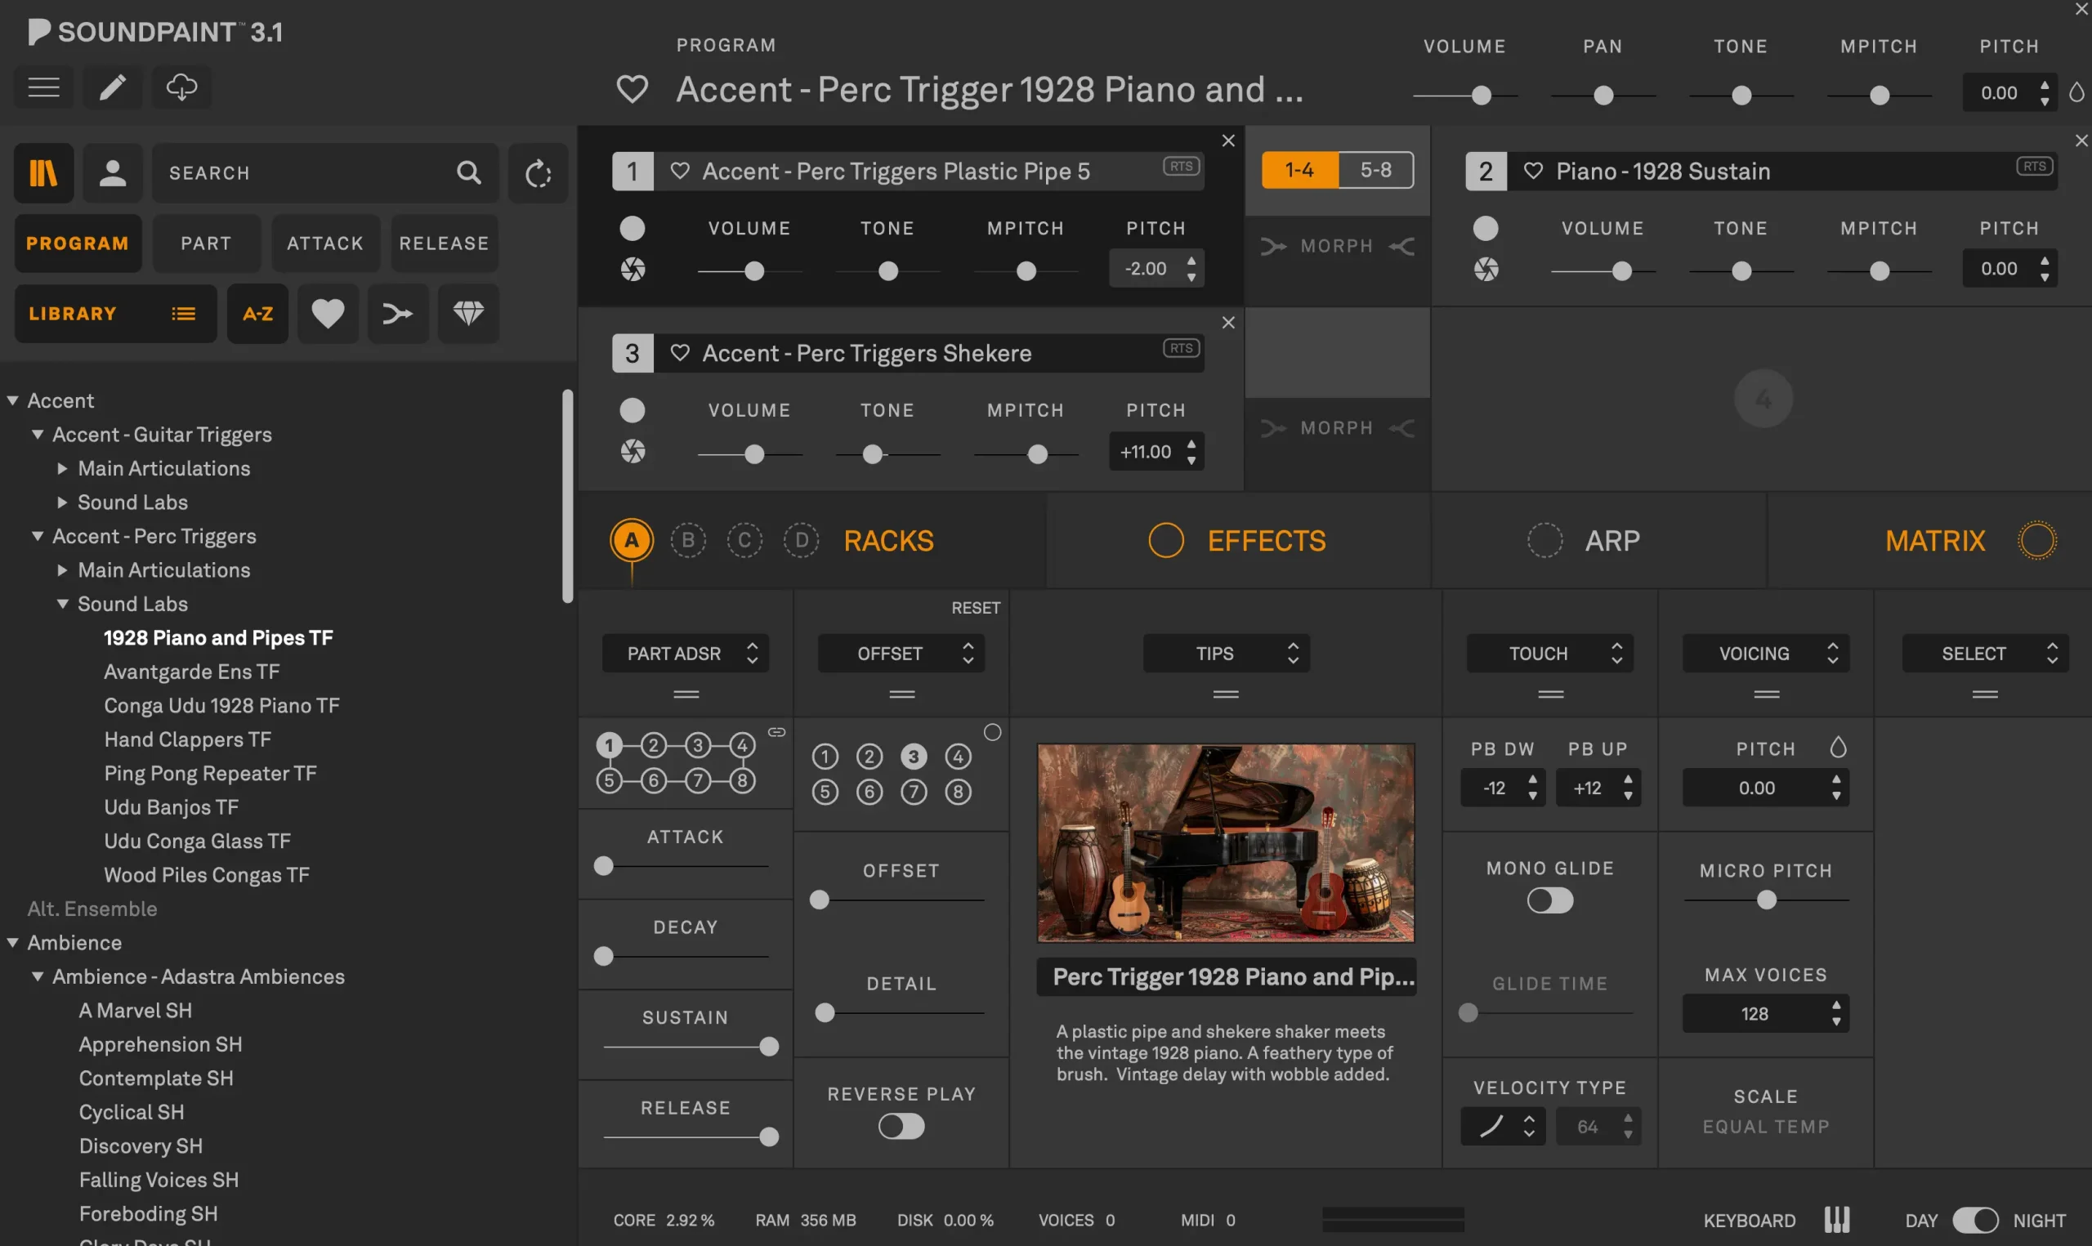2092x1246 pixels.
Task: Open the library books icon
Action: coord(42,173)
